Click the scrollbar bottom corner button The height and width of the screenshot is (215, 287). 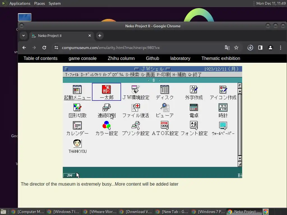[x=240, y=164]
